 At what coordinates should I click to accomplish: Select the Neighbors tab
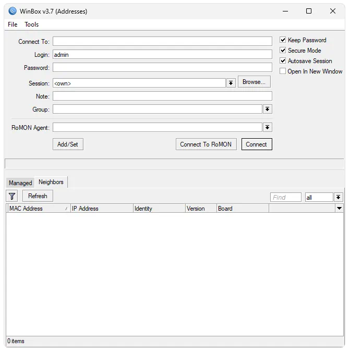51,182
